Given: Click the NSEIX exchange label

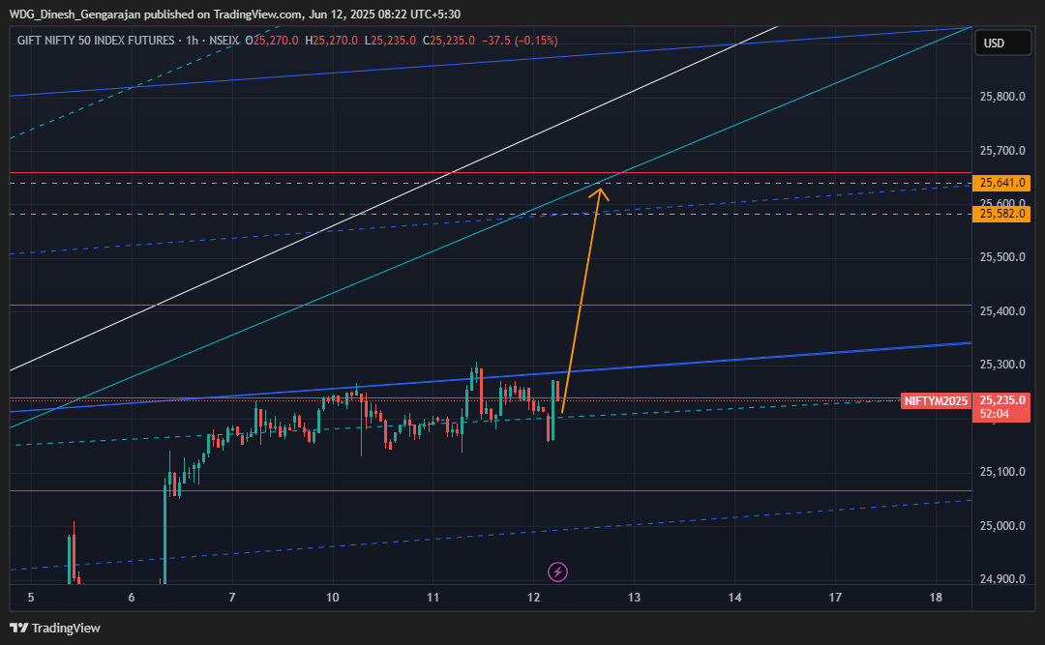Looking at the screenshot, I should pos(224,41).
